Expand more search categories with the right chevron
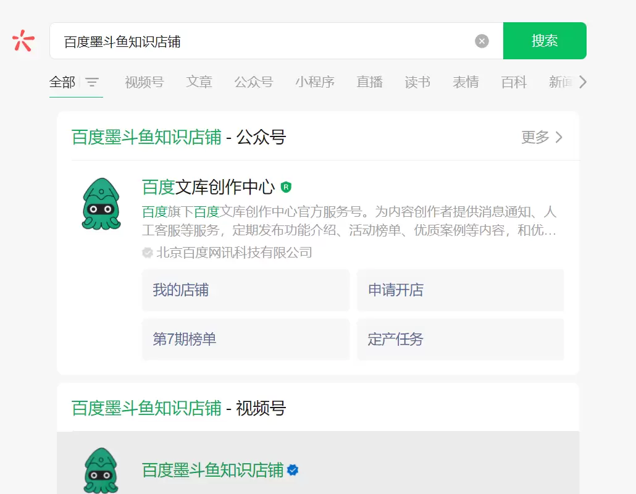This screenshot has height=494, width=636. click(583, 82)
